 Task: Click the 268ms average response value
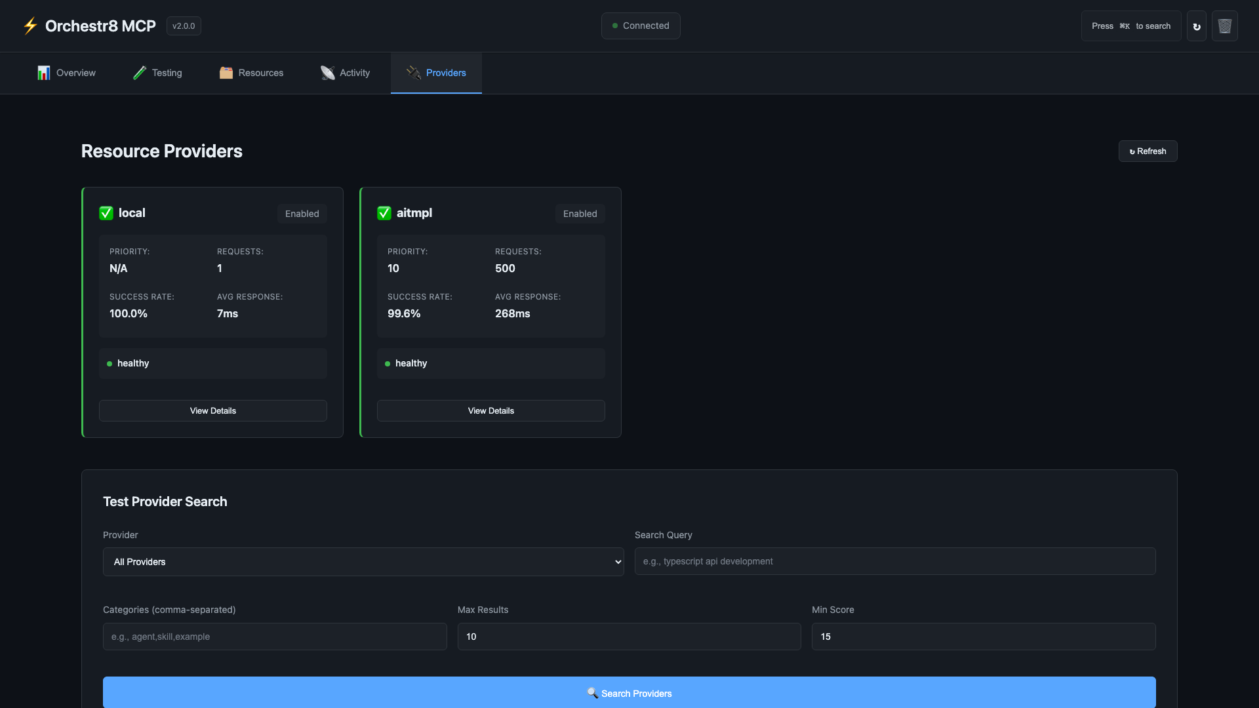[513, 314]
